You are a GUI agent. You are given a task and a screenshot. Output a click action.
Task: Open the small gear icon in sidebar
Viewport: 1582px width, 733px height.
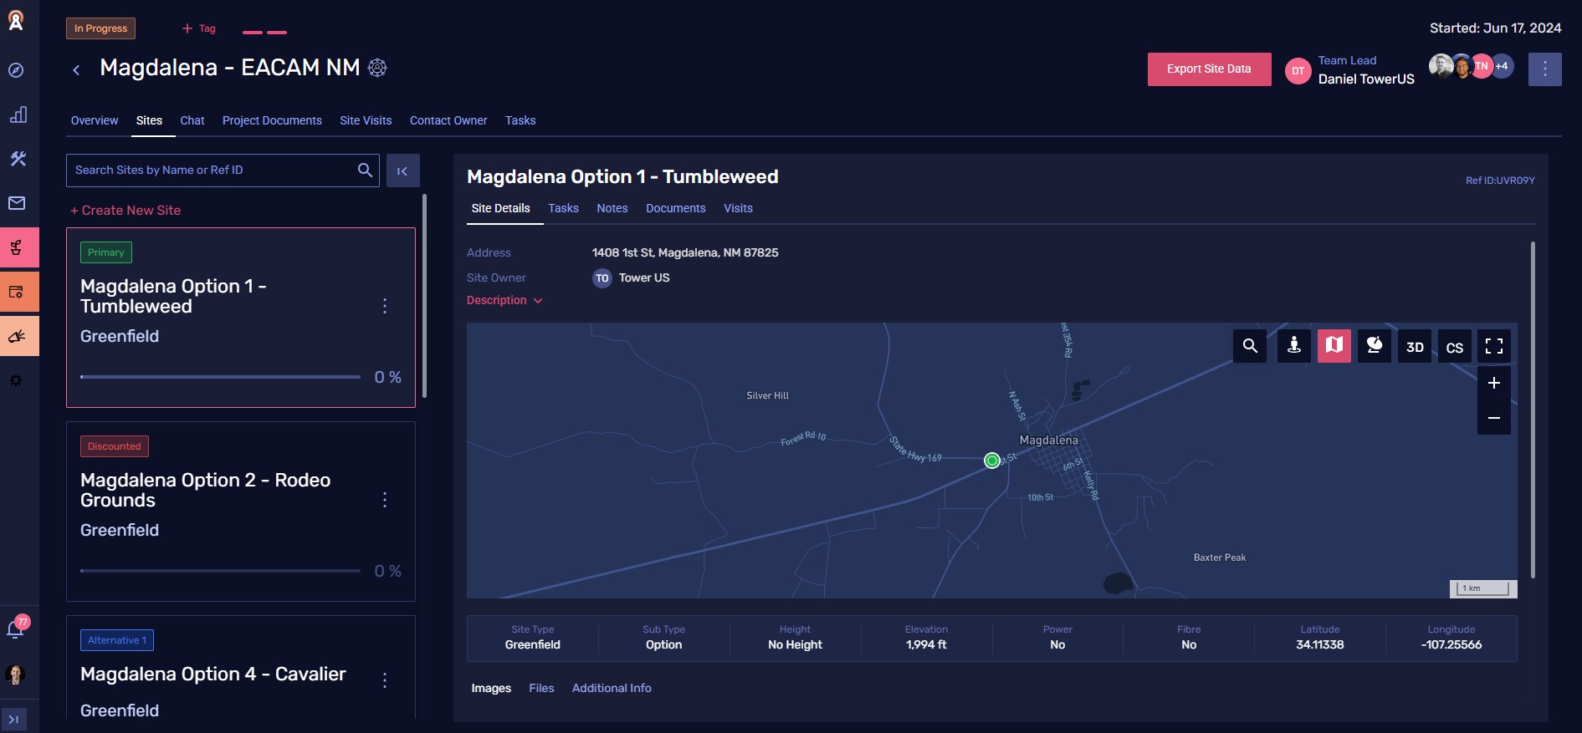coord(16,380)
